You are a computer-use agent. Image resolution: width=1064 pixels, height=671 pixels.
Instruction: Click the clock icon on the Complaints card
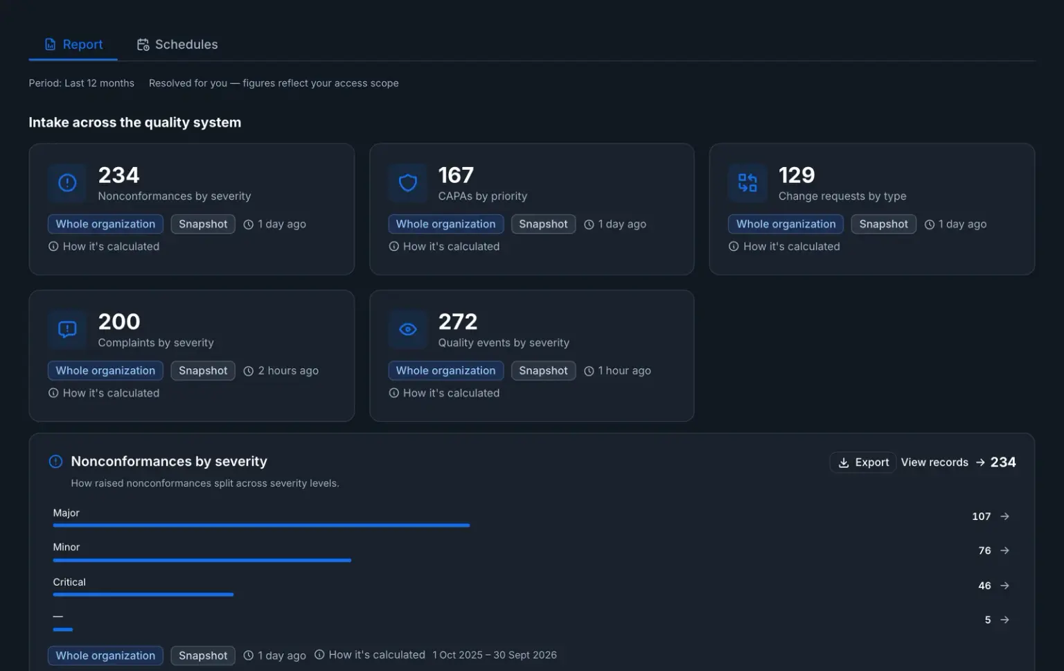point(249,371)
